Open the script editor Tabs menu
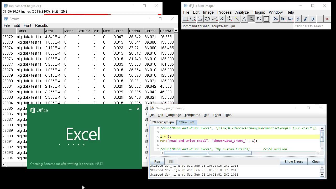The width and height of the screenshot is (336, 189). [x=228, y=115]
